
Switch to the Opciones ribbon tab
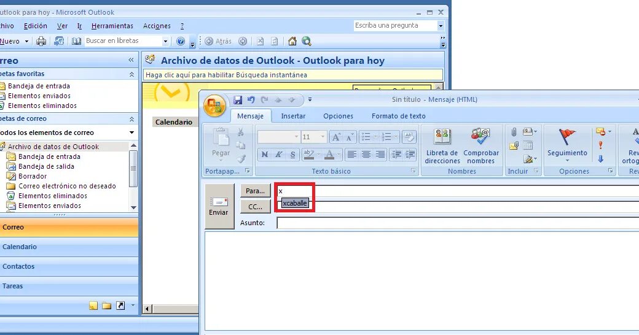click(x=339, y=116)
